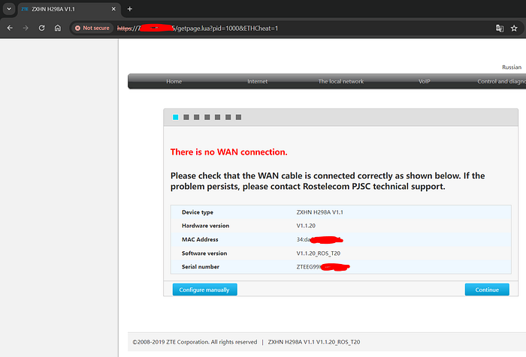Click the Continue button
Screen dimensions: 526x357
click(x=487, y=289)
